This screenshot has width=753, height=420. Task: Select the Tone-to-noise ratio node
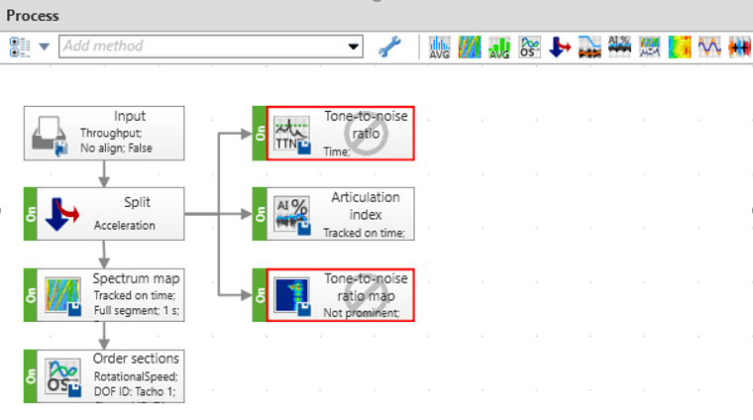tap(342, 134)
